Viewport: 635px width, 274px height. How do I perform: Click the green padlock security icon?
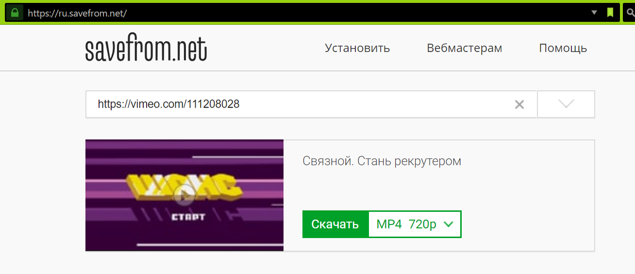coord(15,13)
